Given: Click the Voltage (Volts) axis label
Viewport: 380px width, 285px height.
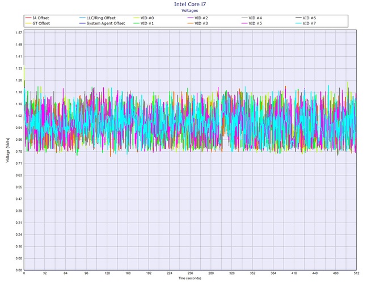Looking at the screenshot, I should [8, 150].
